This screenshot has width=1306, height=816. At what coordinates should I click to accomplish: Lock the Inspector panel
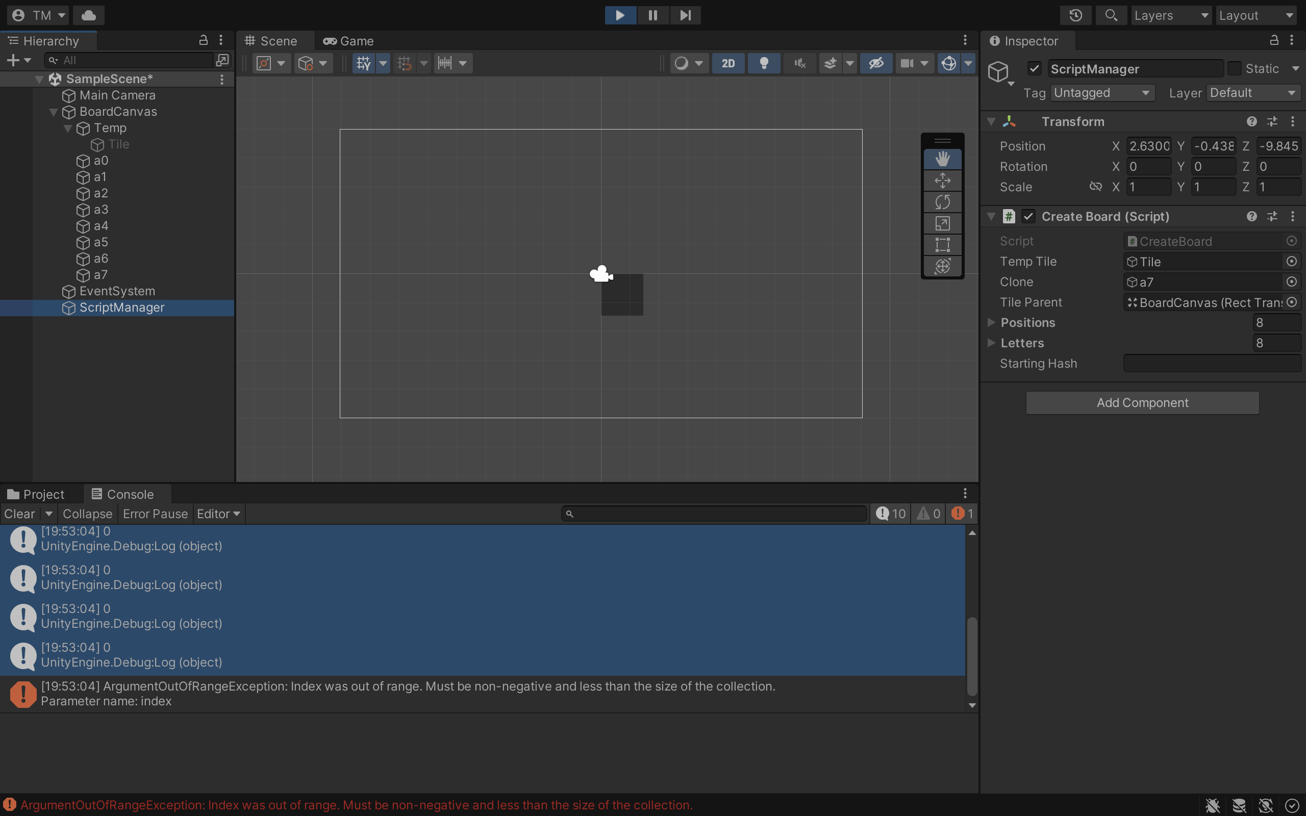(1274, 40)
